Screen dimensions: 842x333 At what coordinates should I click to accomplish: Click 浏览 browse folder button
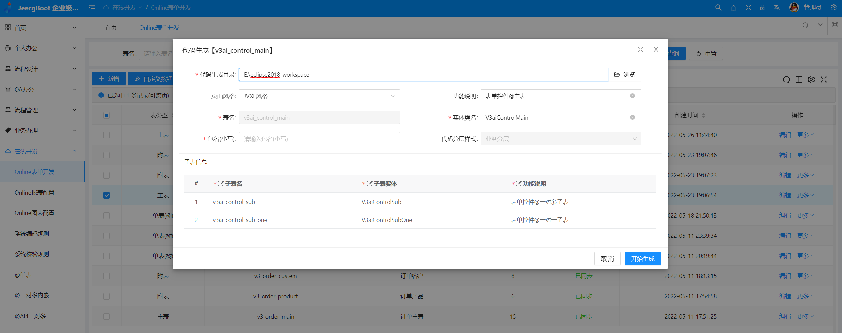(625, 75)
